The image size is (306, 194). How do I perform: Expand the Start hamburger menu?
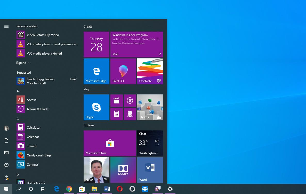[x=6, y=26]
